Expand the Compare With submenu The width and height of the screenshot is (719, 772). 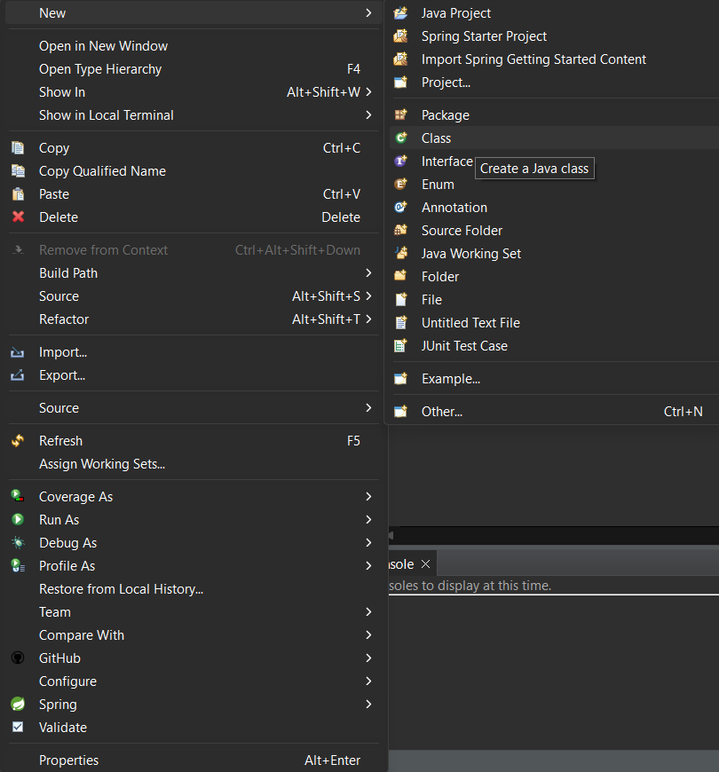(370, 634)
